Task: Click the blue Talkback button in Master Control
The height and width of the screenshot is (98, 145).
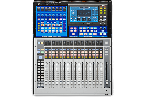Action: point(95,31)
